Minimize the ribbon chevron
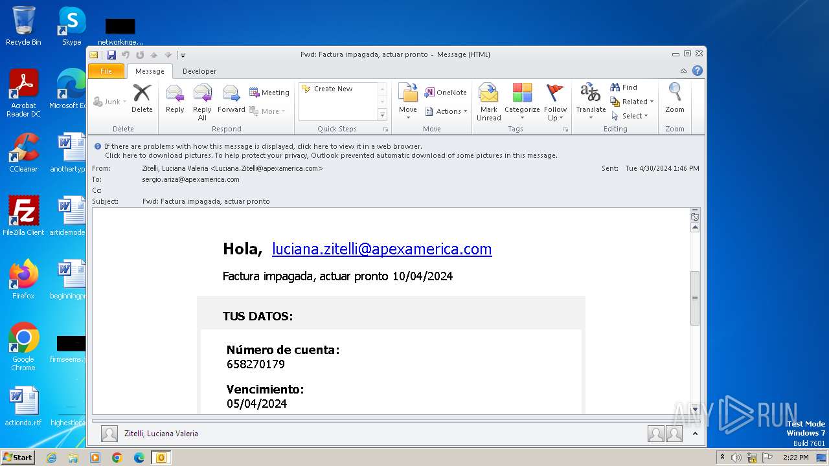The height and width of the screenshot is (466, 829). (x=683, y=71)
